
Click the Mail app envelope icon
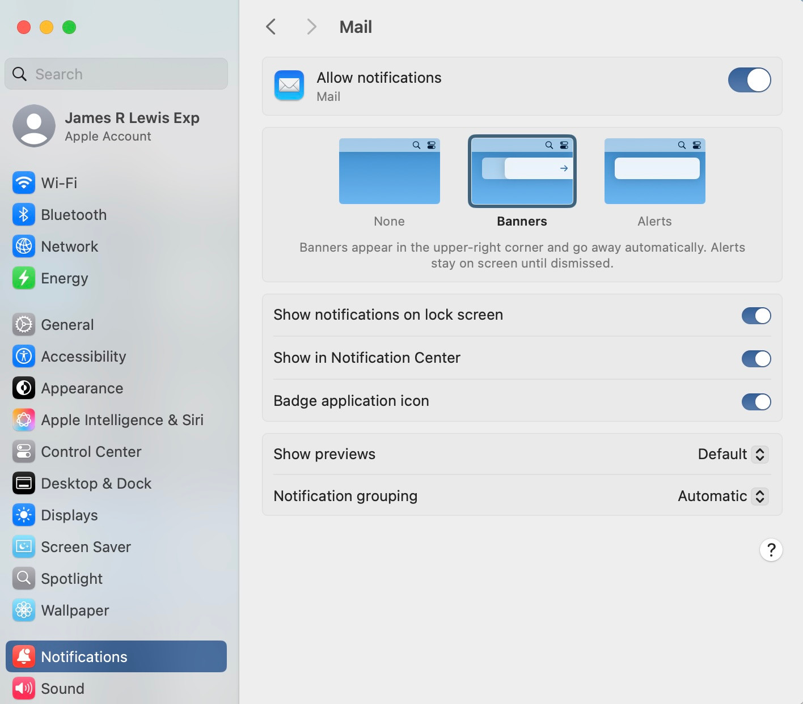tap(289, 85)
